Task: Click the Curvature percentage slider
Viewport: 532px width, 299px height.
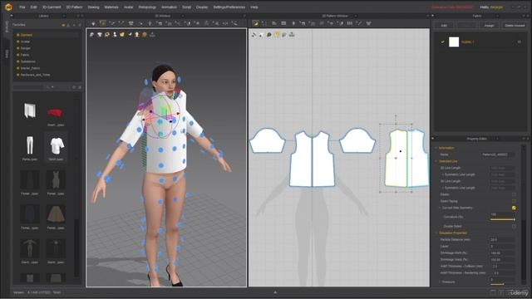Action: 502,219
